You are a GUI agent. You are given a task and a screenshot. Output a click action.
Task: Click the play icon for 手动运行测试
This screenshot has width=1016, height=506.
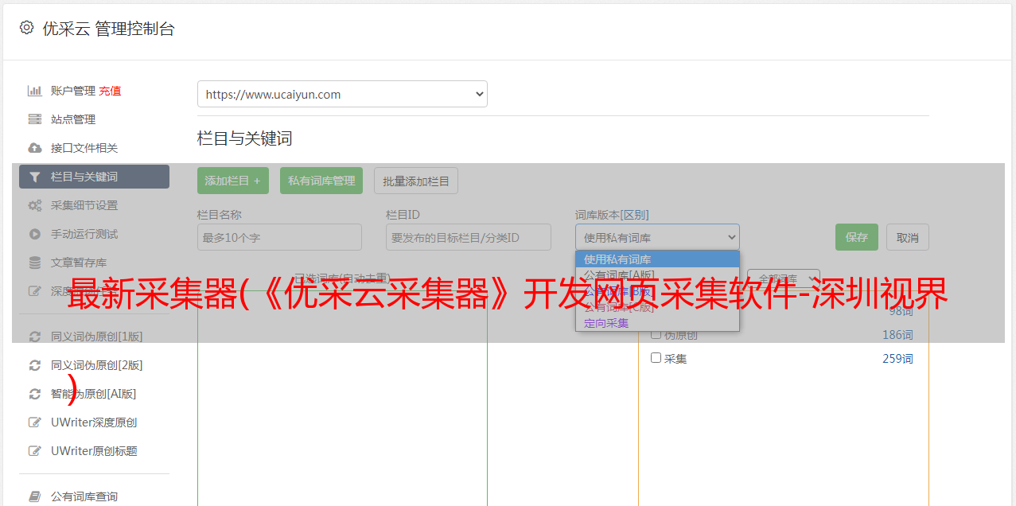[34, 234]
